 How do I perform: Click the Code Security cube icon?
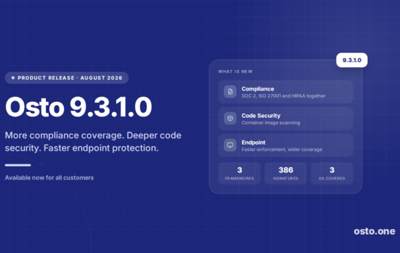[230, 119]
